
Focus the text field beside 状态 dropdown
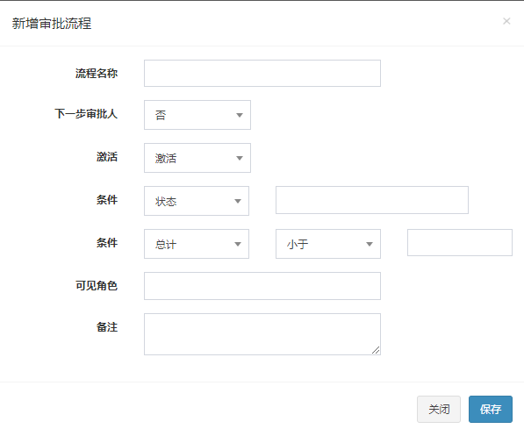point(372,200)
